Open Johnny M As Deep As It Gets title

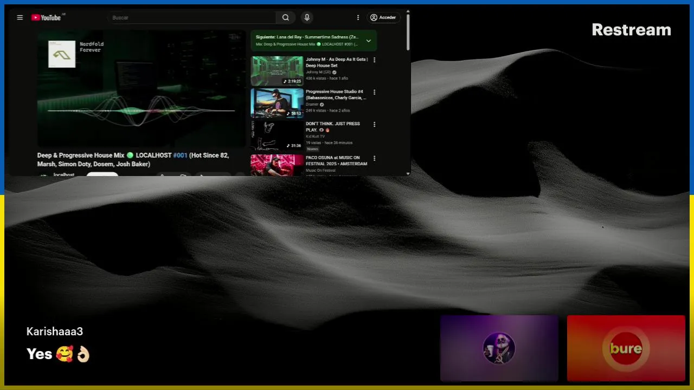pyautogui.click(x=337, y=62)
